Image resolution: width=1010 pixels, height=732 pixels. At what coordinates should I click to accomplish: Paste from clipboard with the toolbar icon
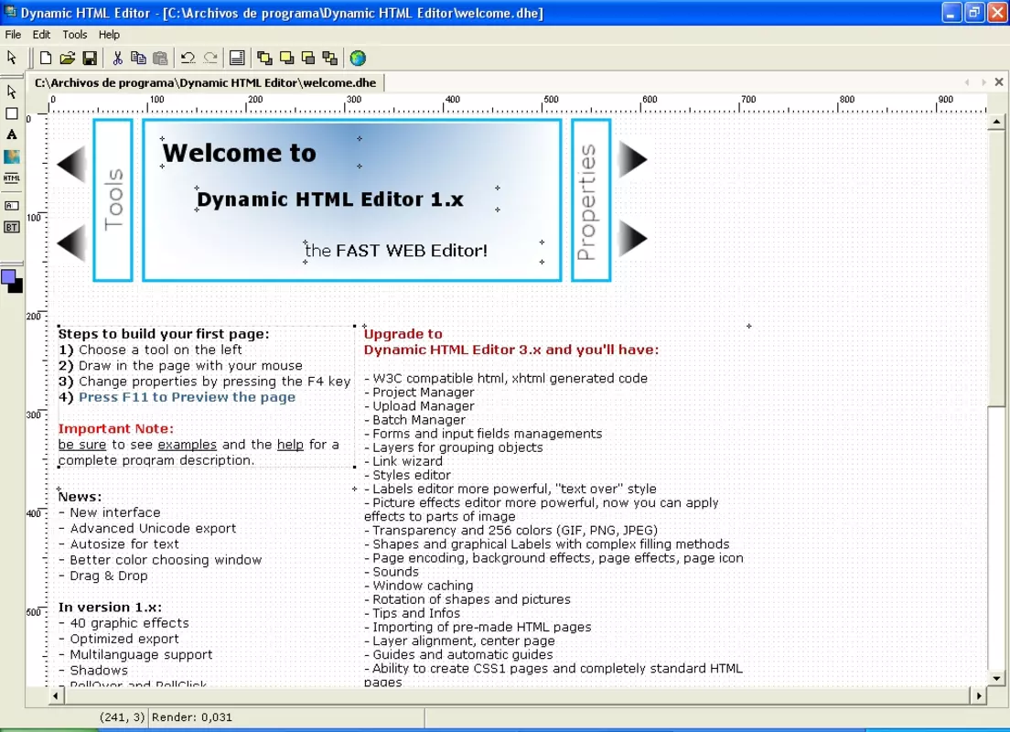coord(160,58)
